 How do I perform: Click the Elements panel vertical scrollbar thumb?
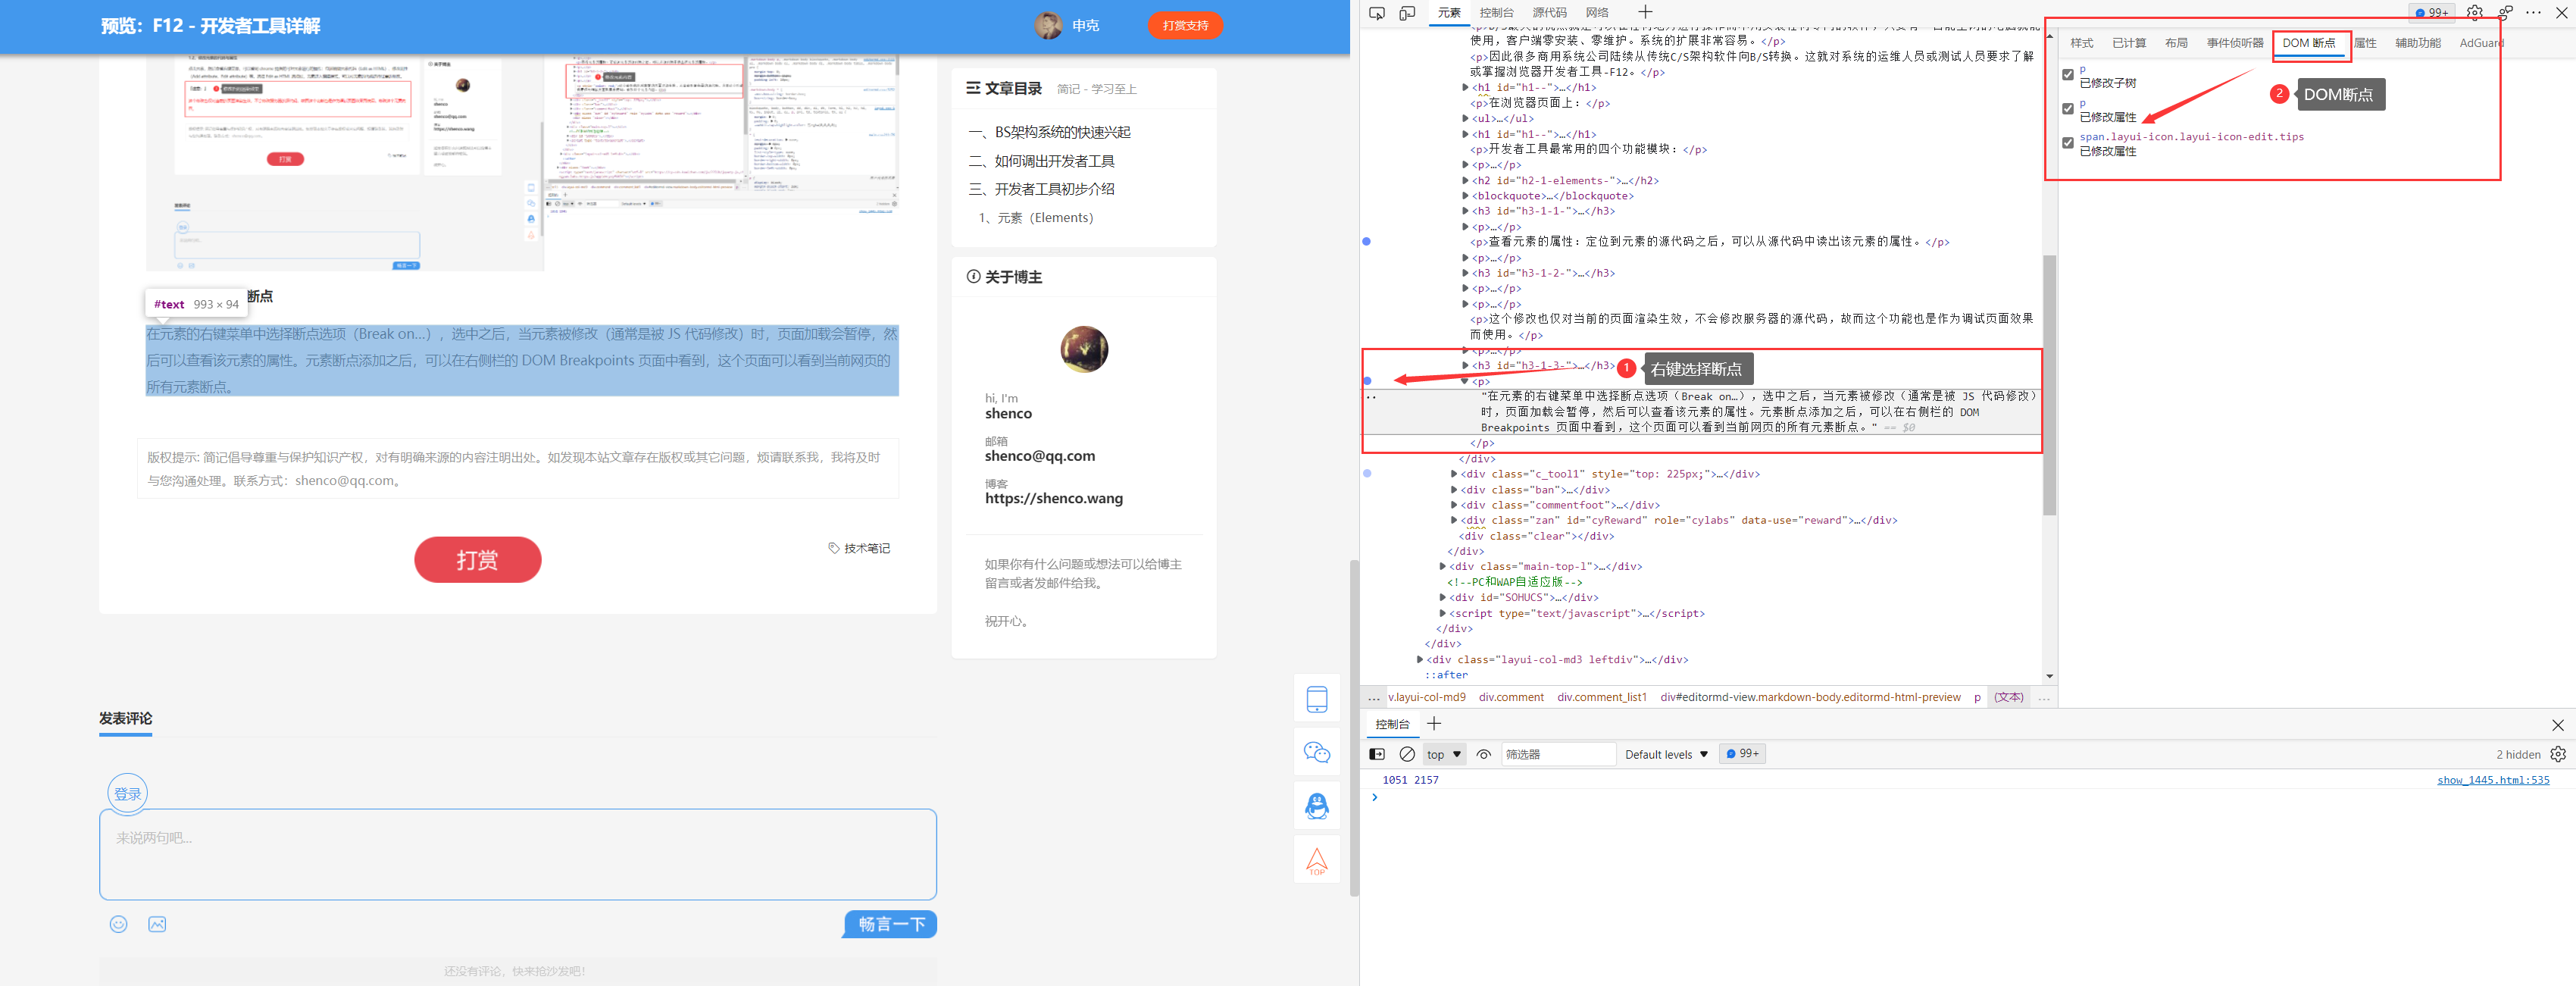(2049, 385)
